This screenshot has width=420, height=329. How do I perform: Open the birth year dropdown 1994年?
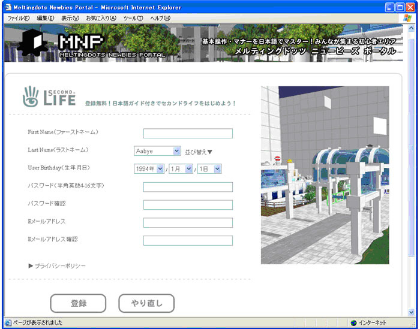point(149,169)
